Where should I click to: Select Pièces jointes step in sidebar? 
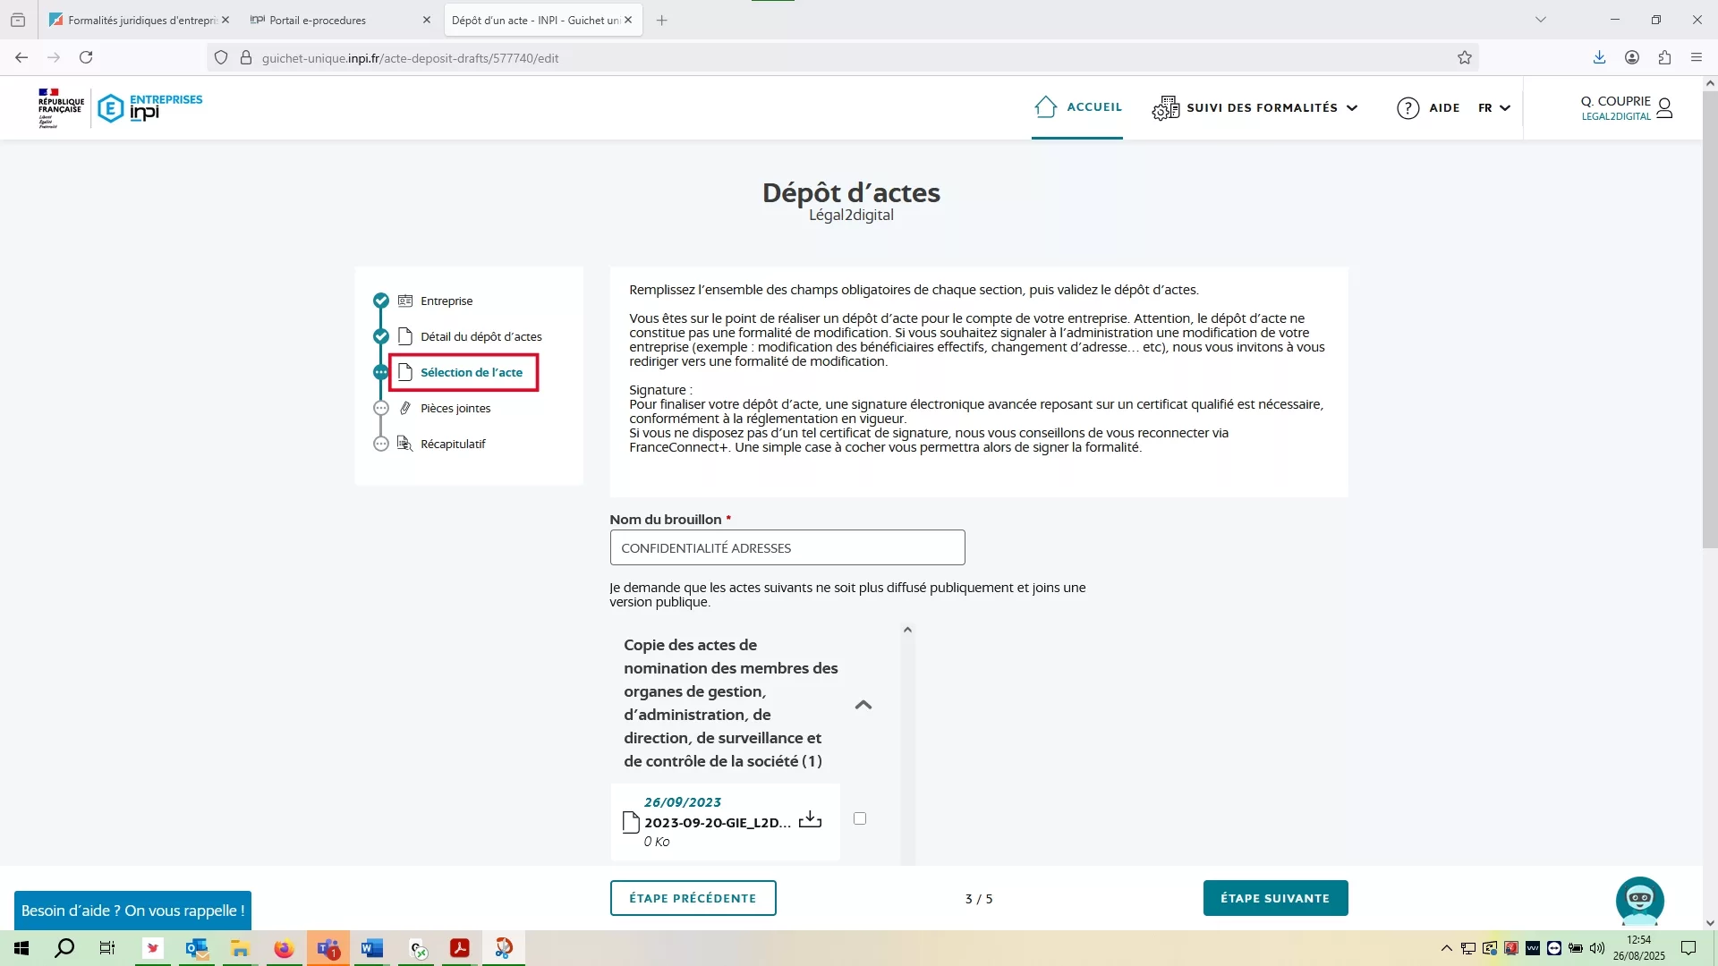point(455,408)
